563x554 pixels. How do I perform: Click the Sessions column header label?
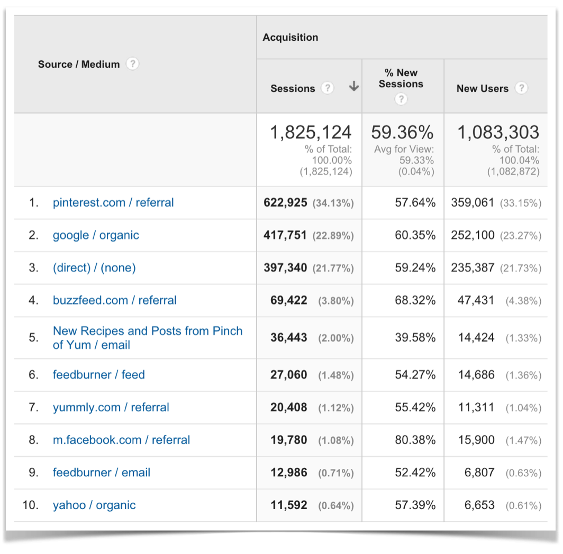tap(294, 88)
